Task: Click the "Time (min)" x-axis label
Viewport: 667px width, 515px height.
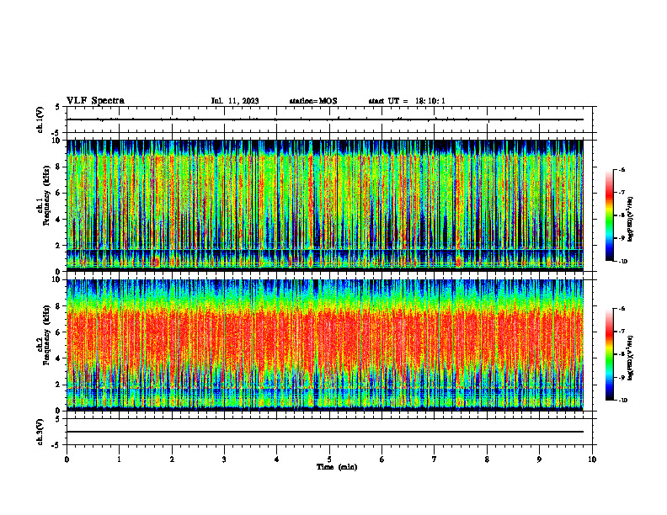Action: coord(337,467)
